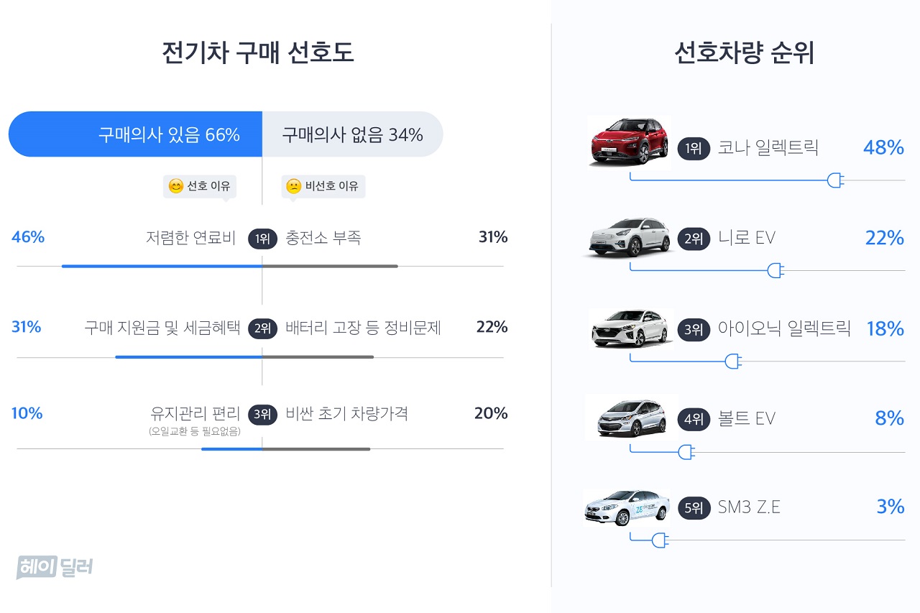Click the 저렴한 연료비 blue progress bar
Viewport: 920px width, 613px height.
pyautogui.click(x=162, y=266)
